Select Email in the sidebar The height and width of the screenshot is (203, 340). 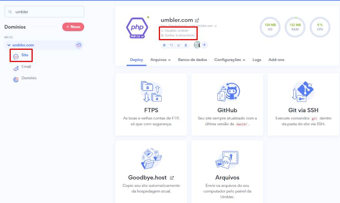26,67
